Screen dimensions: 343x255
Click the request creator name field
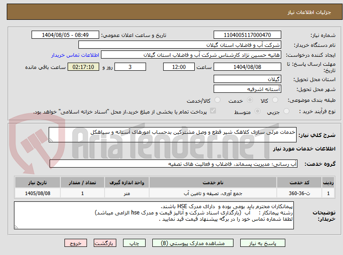point(191,55)
